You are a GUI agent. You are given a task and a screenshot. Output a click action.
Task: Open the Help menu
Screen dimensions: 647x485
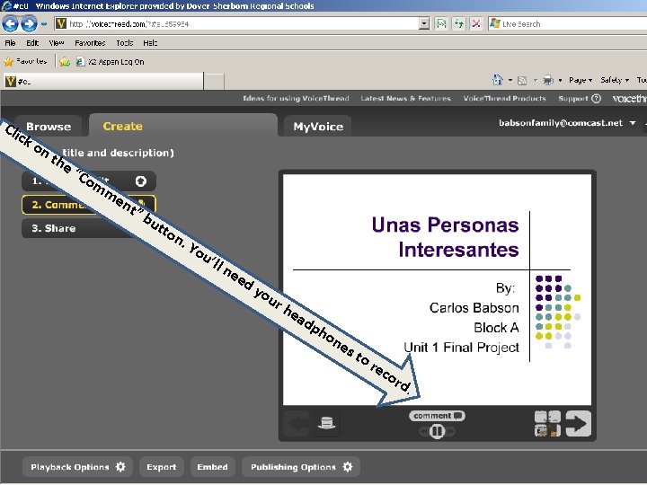click(x=150, y=43)
